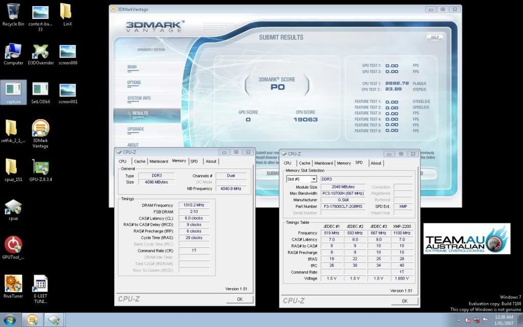Switch to the CPU tab in the CPU-Z memory timings window
523x327 pixels.
123,161
